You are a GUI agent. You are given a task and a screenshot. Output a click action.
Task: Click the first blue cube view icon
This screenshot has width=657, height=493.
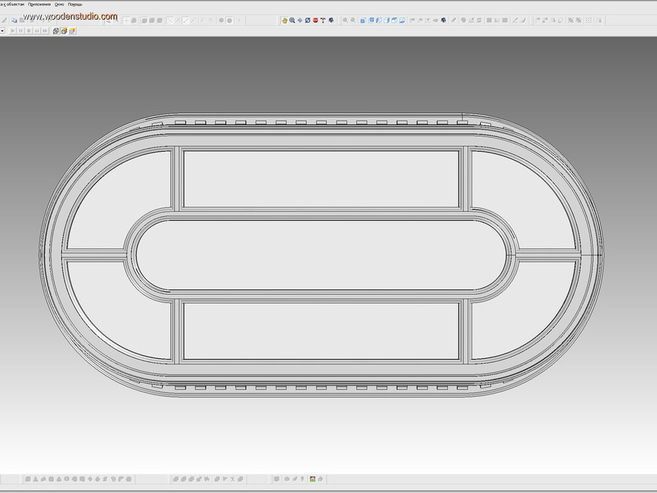pyautogui.click(x=362, y=20)
